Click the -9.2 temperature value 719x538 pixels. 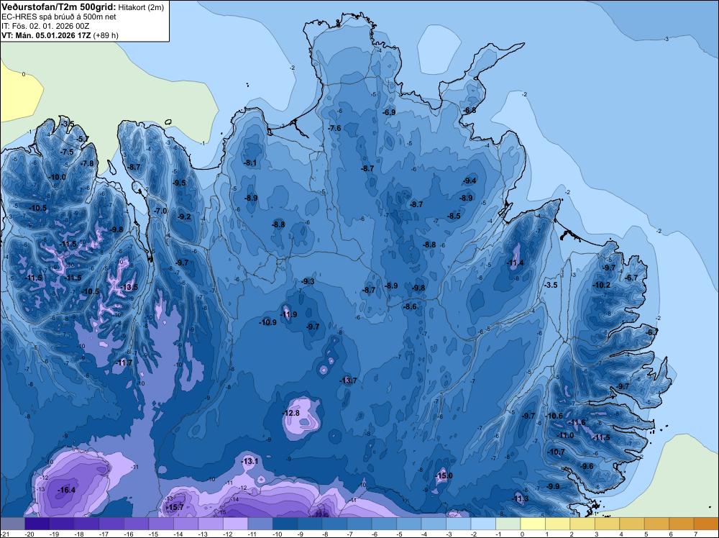click(x=184, y=217)
